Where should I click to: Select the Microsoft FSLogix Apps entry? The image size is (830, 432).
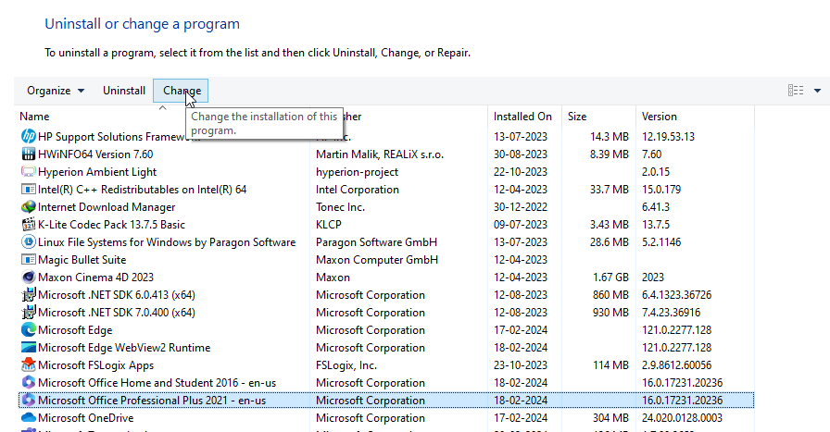coord(95,364)
